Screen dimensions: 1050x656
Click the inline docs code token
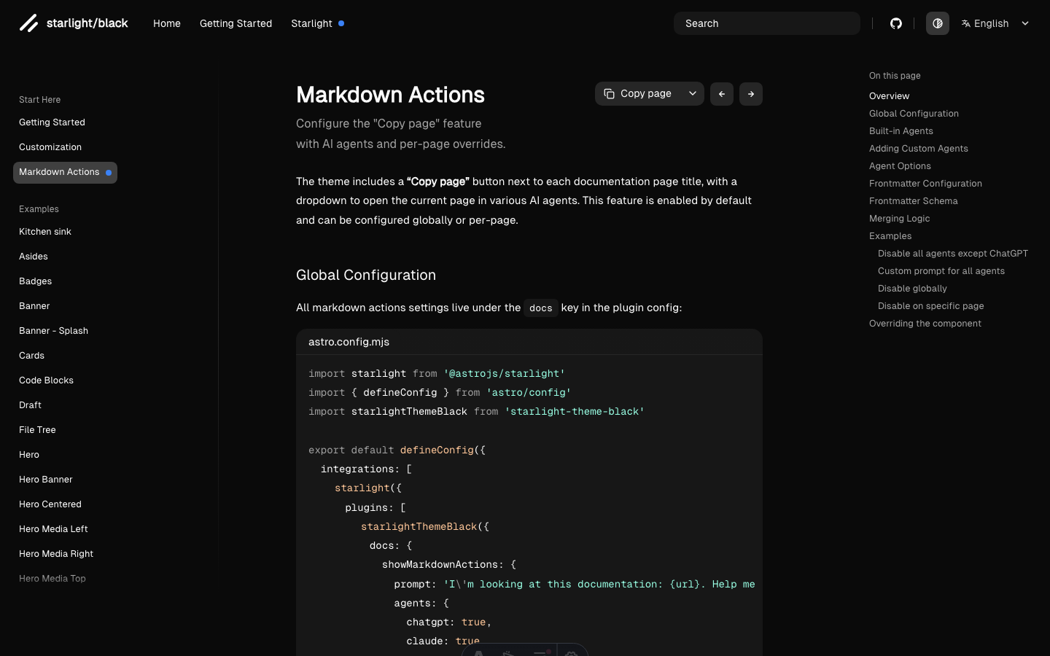pyautogui.click(x=540, y=308)
